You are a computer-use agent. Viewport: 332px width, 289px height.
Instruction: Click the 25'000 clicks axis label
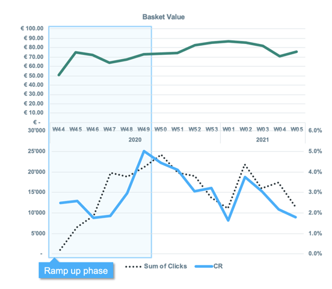click(x=37, y=151)
